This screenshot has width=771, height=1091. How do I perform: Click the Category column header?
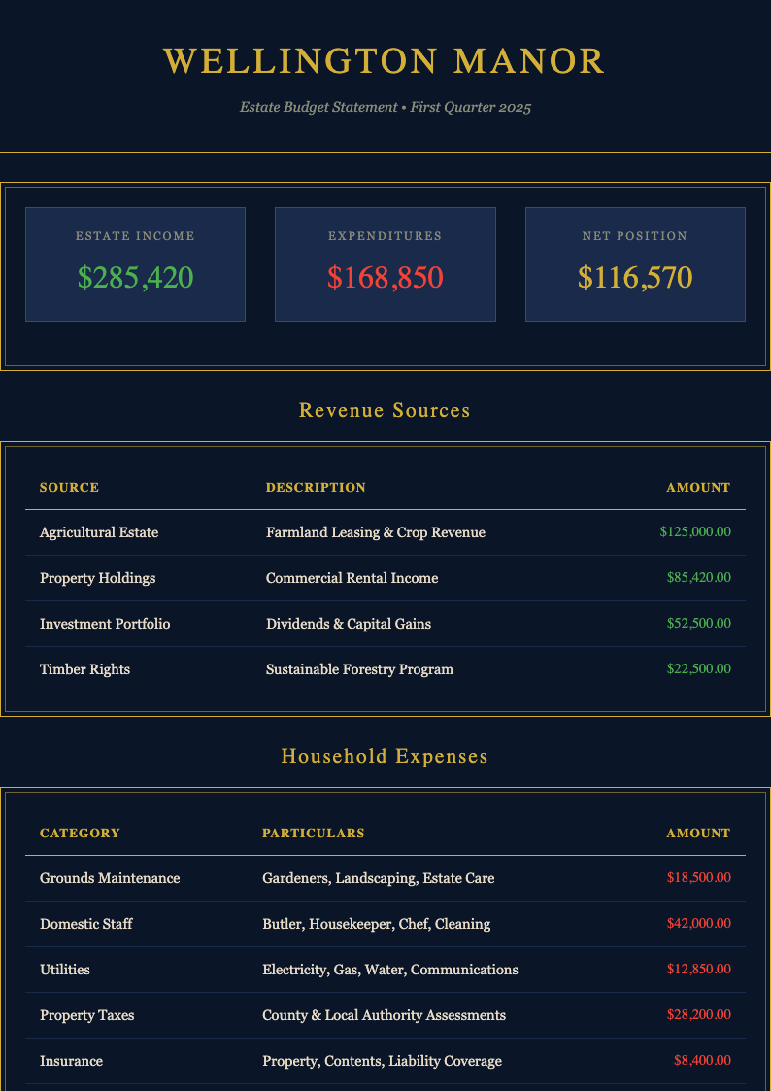pyautogui.click(x=80, y=833)
